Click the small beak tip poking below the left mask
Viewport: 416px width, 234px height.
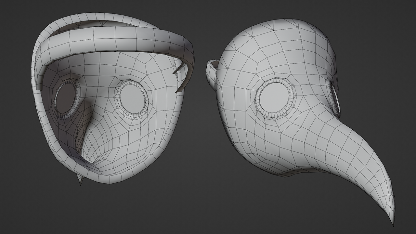79,180
